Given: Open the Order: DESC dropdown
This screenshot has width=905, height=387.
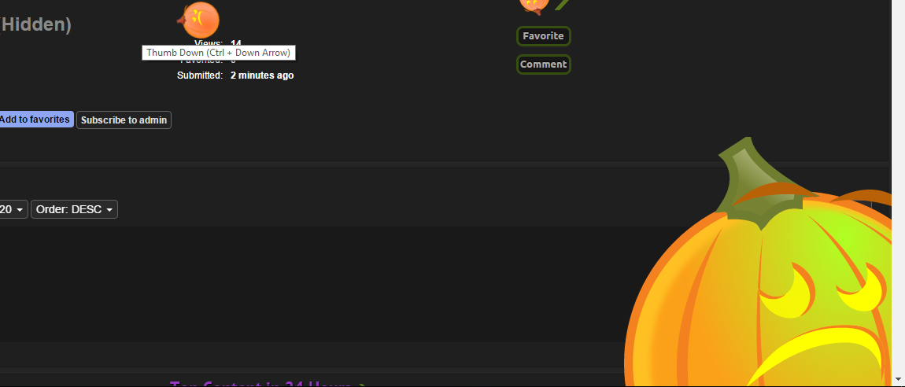Looking at the screenshot, I should pyautogui.click(x=75, y=209).
